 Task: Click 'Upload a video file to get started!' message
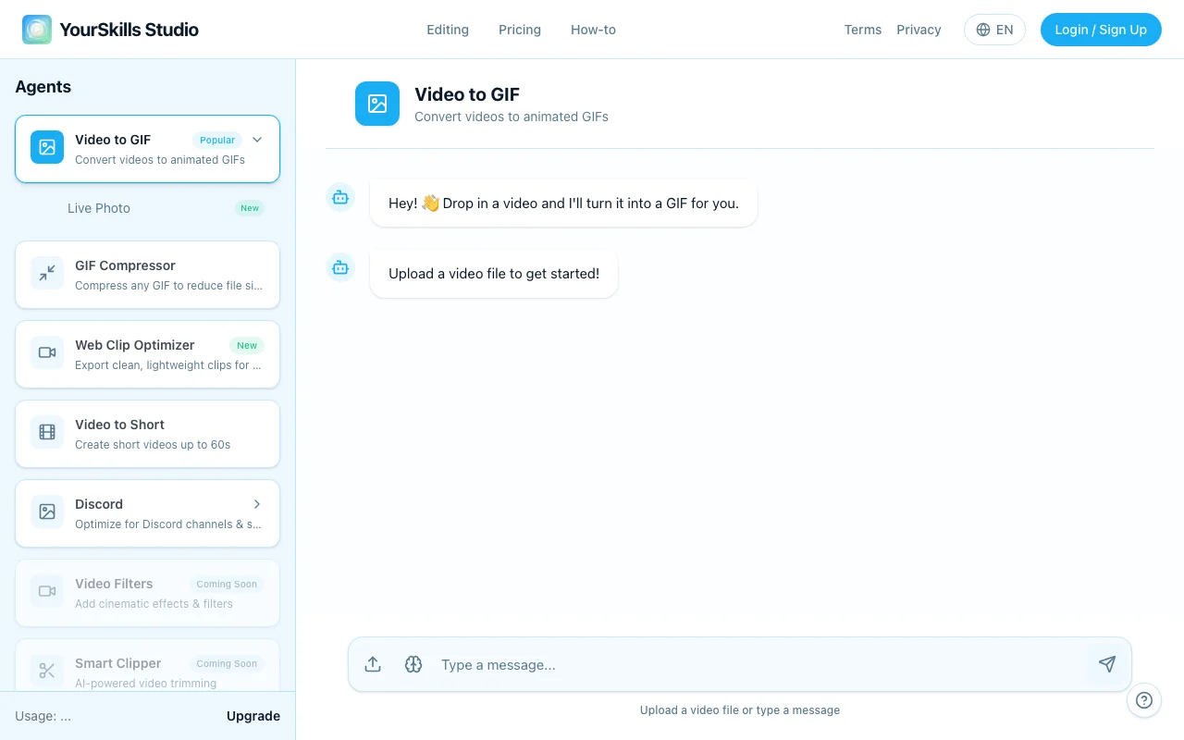coord(494,274)
